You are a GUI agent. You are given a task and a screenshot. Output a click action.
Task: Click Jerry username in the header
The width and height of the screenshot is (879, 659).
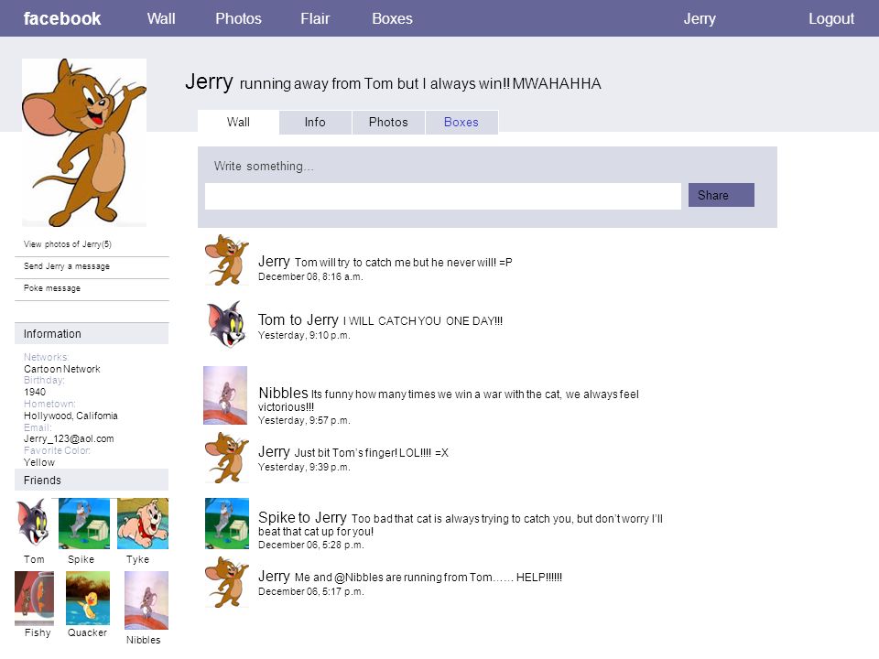point(699,18)
